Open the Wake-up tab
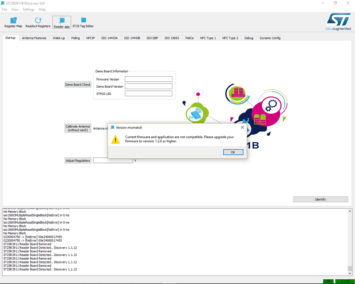Screen dimensions: 355x284 pyautogui.click(x=59, y=38)
